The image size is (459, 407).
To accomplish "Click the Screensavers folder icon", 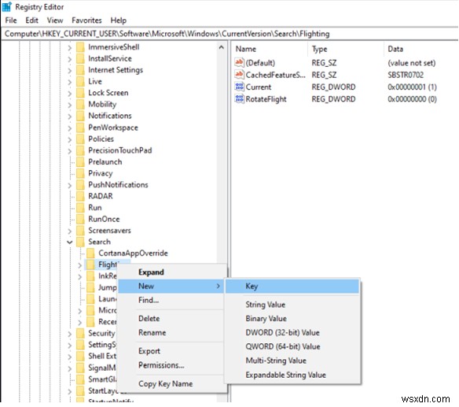I will coord(80,231).
